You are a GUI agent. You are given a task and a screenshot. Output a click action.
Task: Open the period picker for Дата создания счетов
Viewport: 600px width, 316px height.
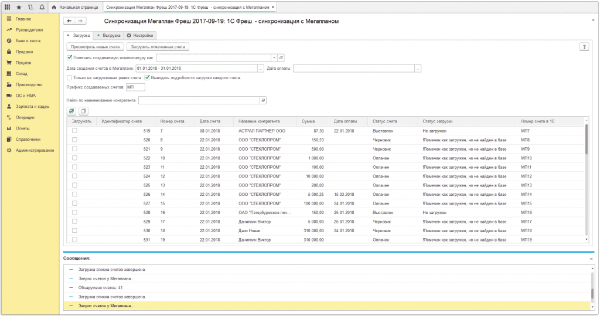tap(261, 68)
